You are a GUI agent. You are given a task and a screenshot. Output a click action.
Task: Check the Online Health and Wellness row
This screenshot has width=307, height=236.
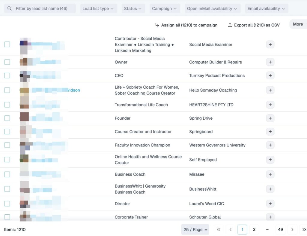click(x=7, y=160)
